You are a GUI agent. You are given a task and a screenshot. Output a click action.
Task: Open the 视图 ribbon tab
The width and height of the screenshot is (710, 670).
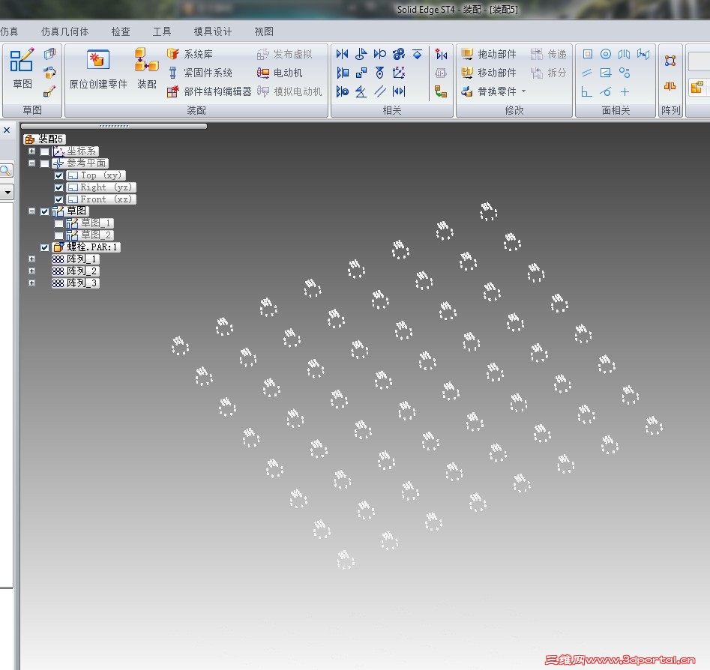coord(264,31)
